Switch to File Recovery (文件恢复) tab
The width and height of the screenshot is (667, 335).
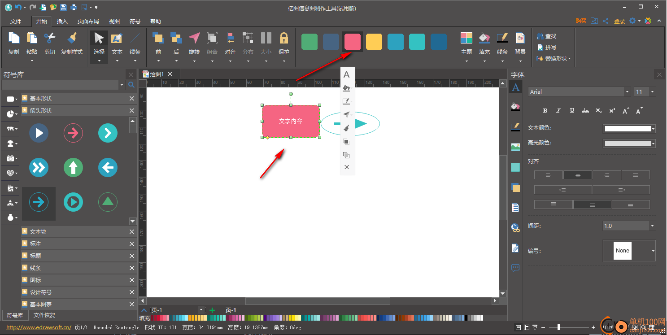click(44, 316)
